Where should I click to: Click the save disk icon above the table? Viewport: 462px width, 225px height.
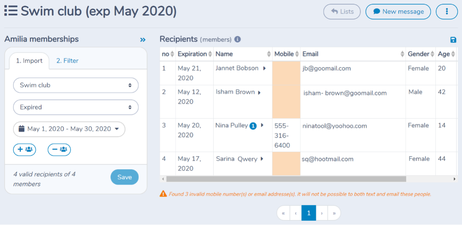tap(453, 40)
